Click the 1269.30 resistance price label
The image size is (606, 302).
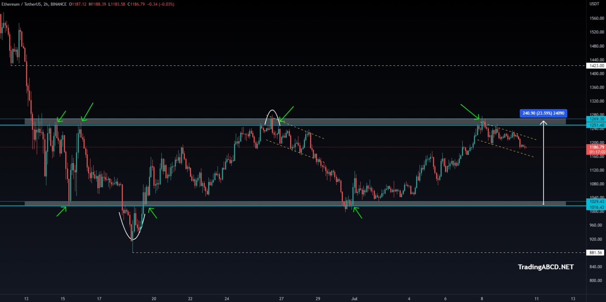(x=596, y=119)
